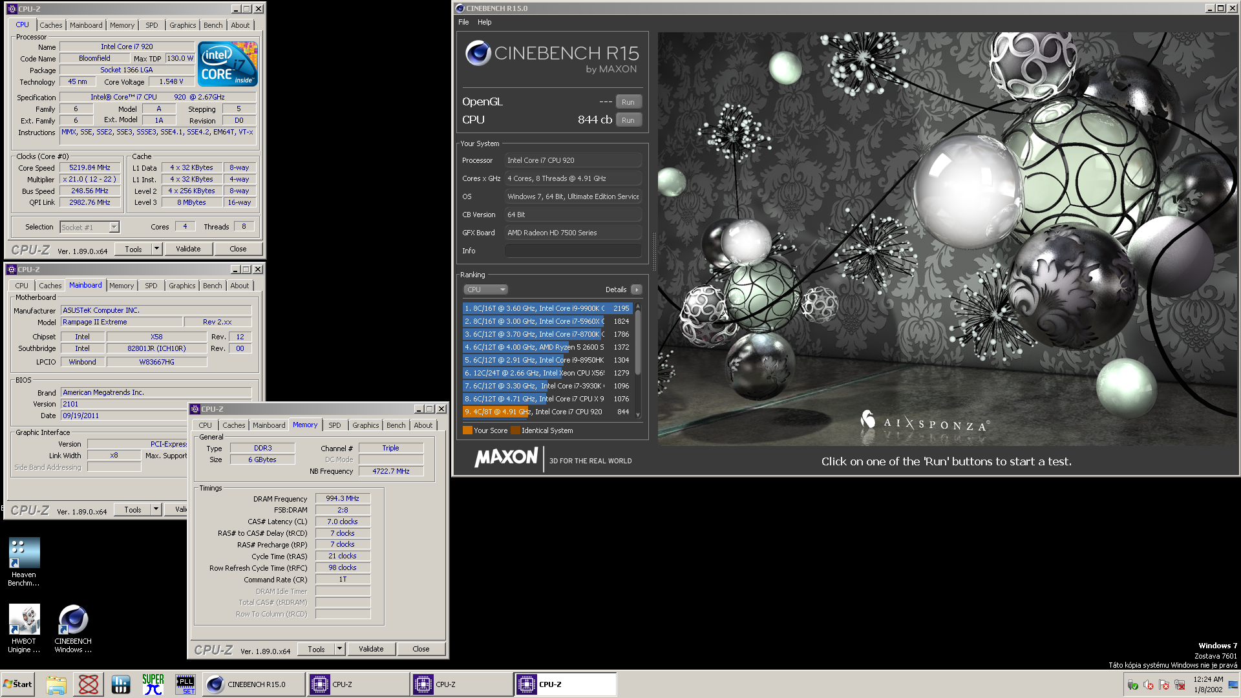
Task: Click the orange Your Score legend swatch
Action: [x=467, y=430]
